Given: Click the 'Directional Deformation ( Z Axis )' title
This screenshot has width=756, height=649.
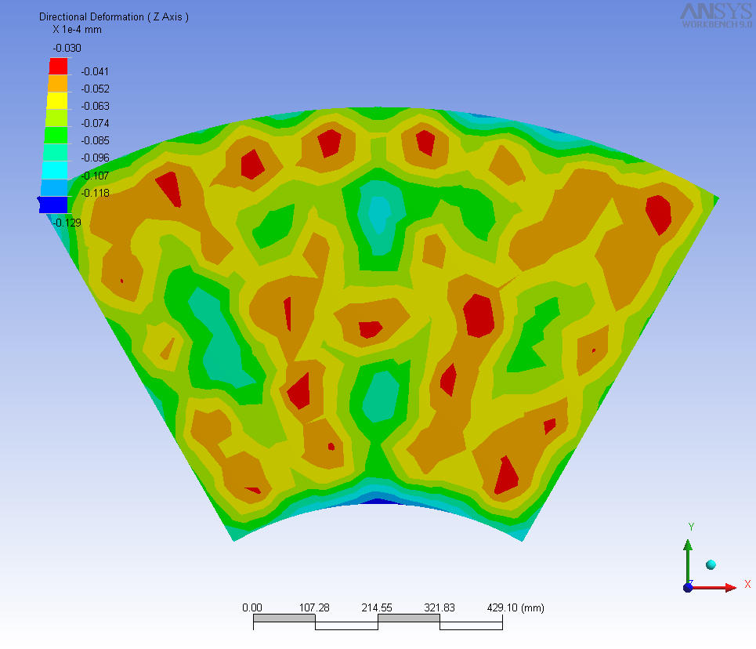Looking at the screenshot, I should coord(114,17).
